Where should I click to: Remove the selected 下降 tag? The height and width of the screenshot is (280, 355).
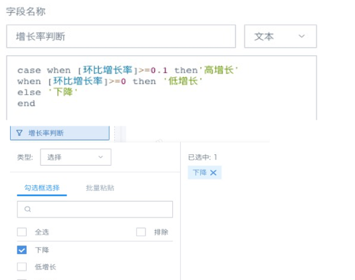(213, 173)
